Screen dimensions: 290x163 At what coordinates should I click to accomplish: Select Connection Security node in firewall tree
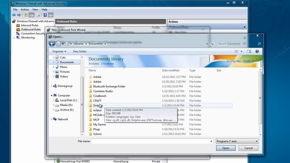click(x=30, y=34)
